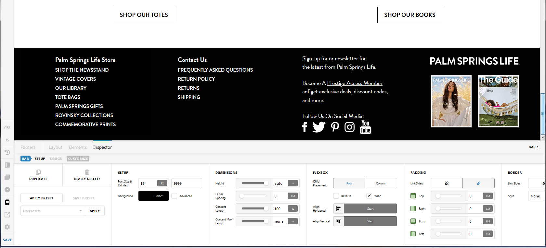Open the Height unit options button
The image size is (546, 248).
click(293, 183)
